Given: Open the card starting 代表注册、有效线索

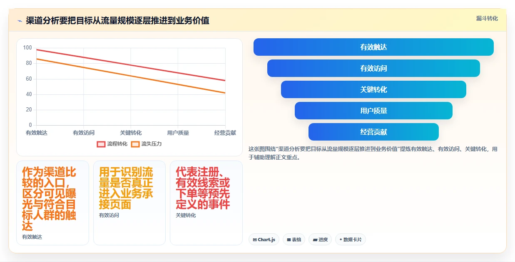Looking at the screenshot, I should pos(206,203).
